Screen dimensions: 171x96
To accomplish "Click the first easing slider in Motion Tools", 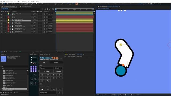I will point(34,57).
